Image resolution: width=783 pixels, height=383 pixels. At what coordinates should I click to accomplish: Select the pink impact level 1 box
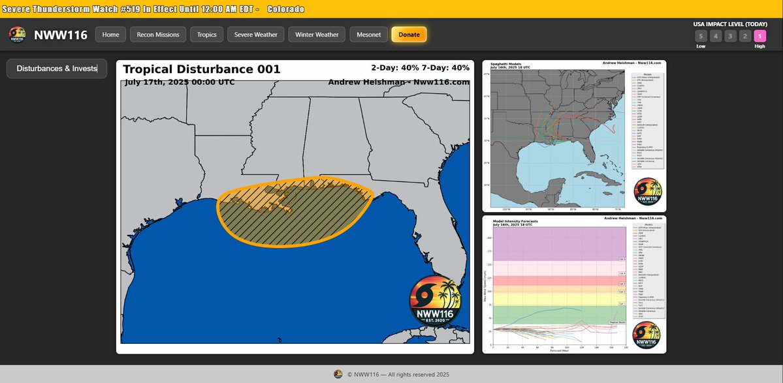pos(760,36)
